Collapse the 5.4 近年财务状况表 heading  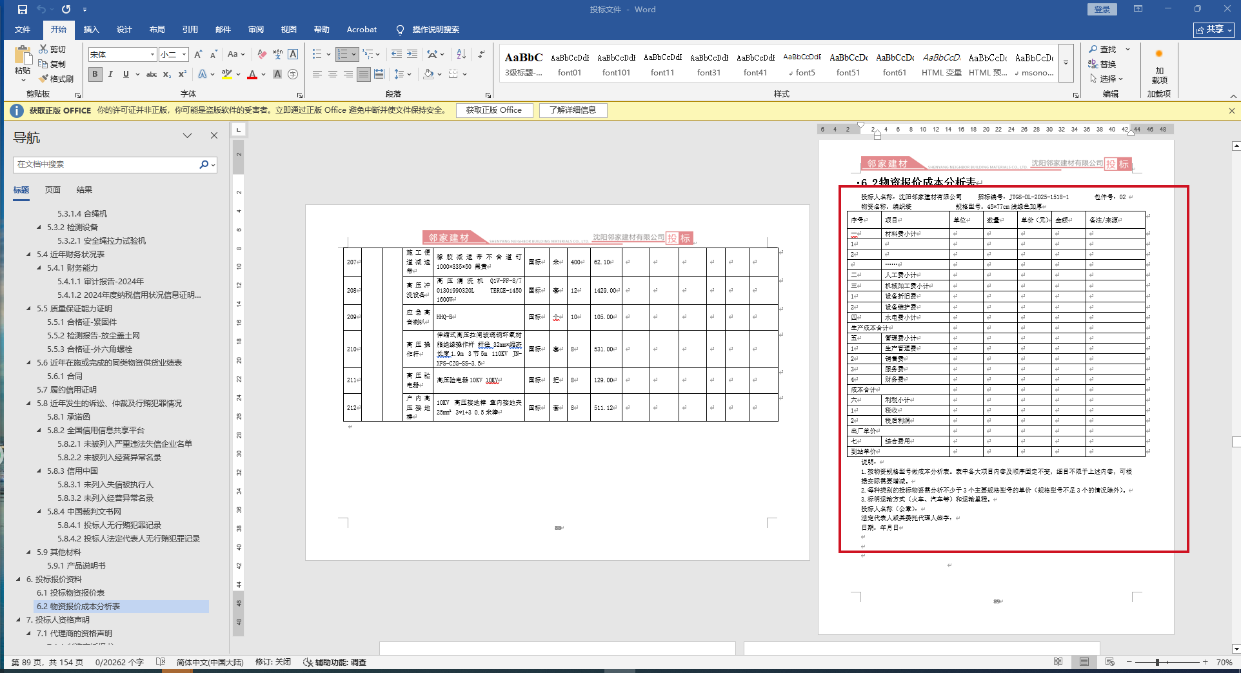click(x=28, y=255)
